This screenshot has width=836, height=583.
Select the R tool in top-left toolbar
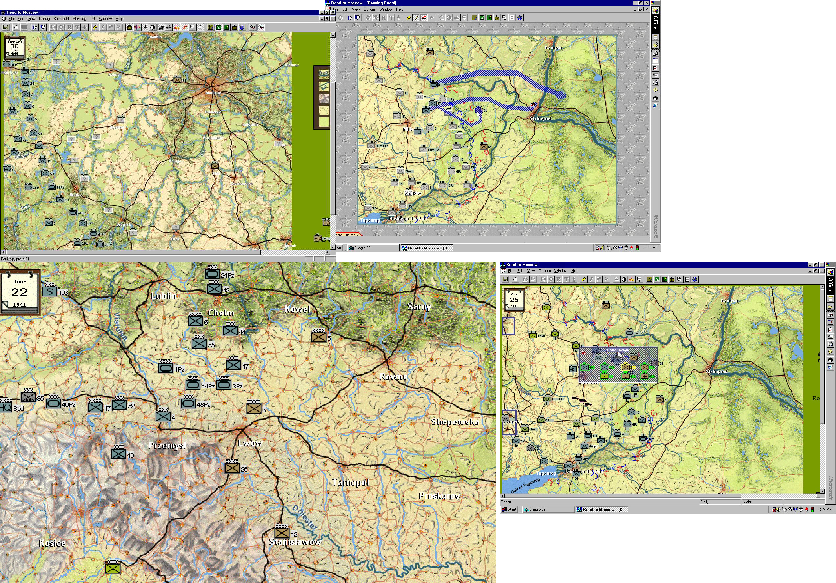(69, 27)
